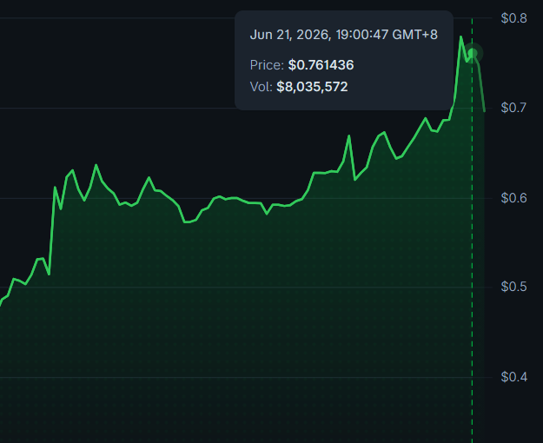Viewport: 543px width, 443px height.
Task: Click the $0.4 price axis label
Action: pyautogui.click(x=514, y=376)
